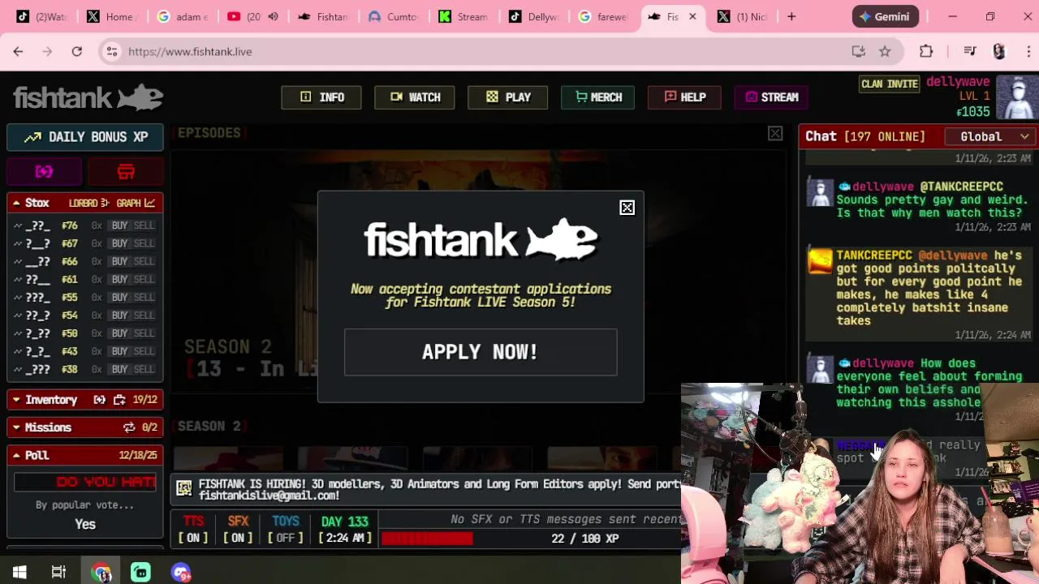Buy the ₣61 ??__ stock

pos(120,279)
